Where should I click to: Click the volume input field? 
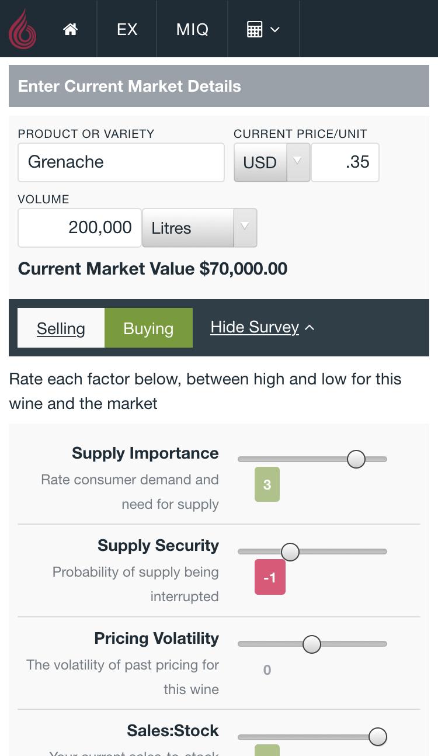coord(79,228)
